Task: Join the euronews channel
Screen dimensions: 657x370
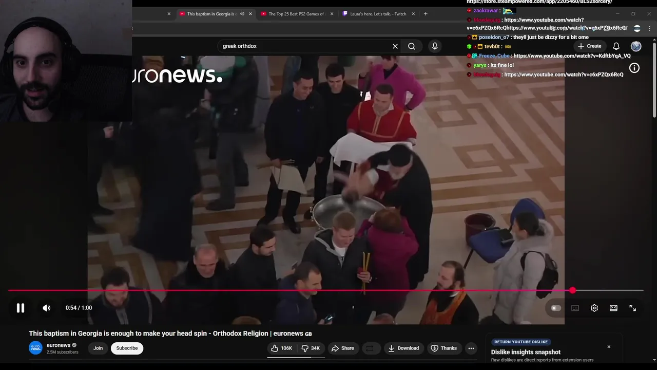Action: click(98, 348)
